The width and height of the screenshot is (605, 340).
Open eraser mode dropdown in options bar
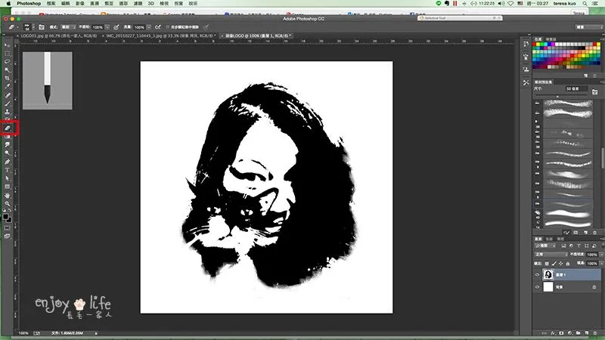pos(68,27)
